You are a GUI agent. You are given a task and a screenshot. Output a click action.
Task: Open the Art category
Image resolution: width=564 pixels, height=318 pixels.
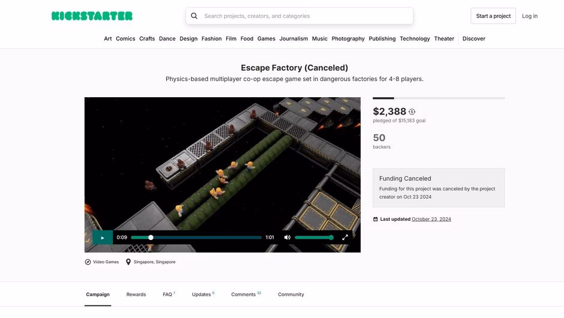(108, 38)
